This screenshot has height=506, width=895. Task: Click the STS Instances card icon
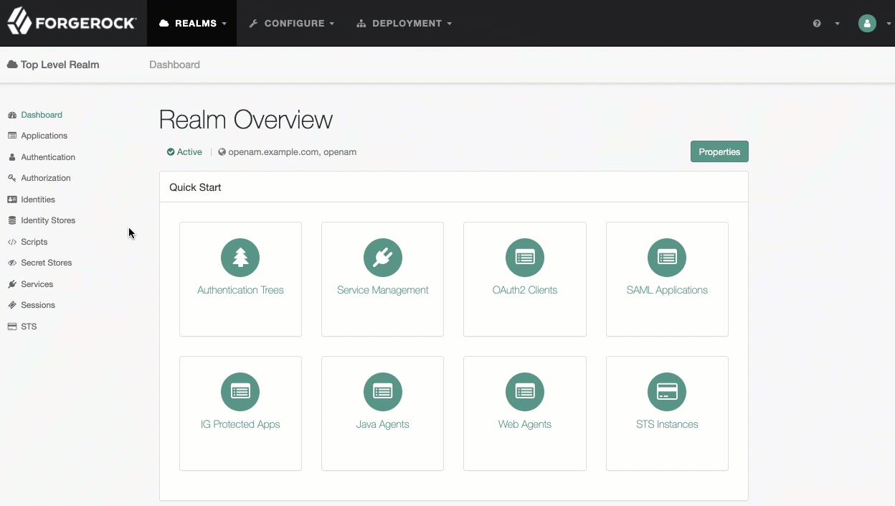click(667, 392)
